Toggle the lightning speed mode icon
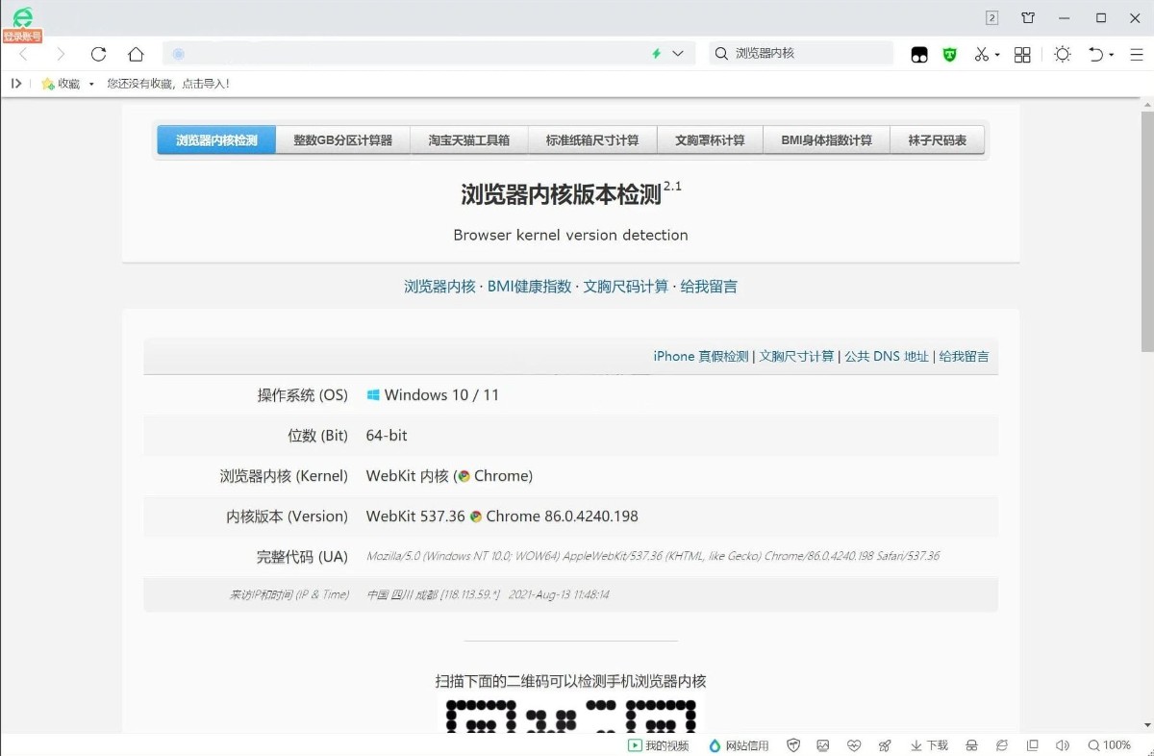The height and width of the screenshot is (756, 1154). [657, 54]
